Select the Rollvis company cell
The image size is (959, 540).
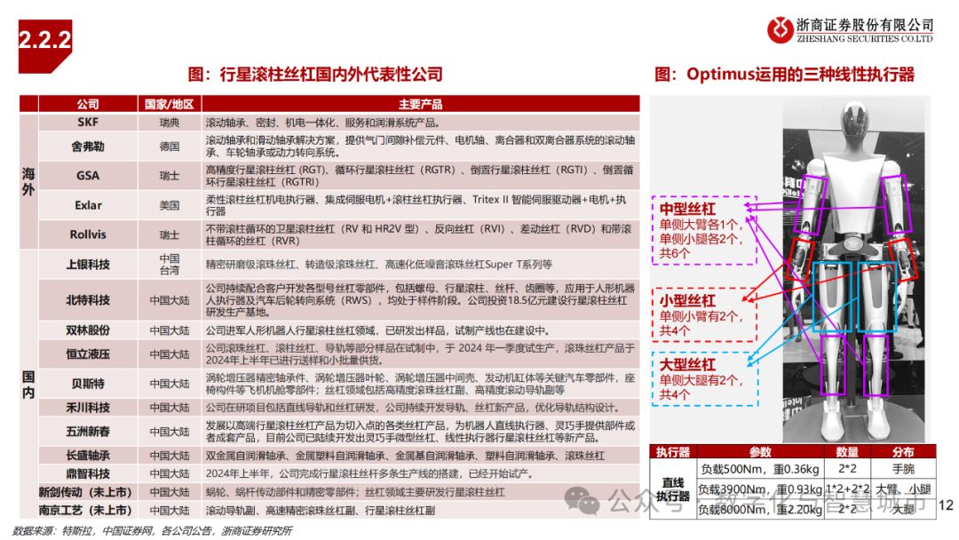point(88,234)
